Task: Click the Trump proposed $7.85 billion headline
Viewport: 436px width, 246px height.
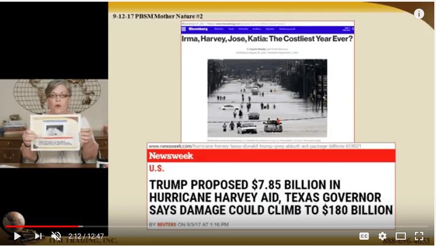Action: click(271, 197)
